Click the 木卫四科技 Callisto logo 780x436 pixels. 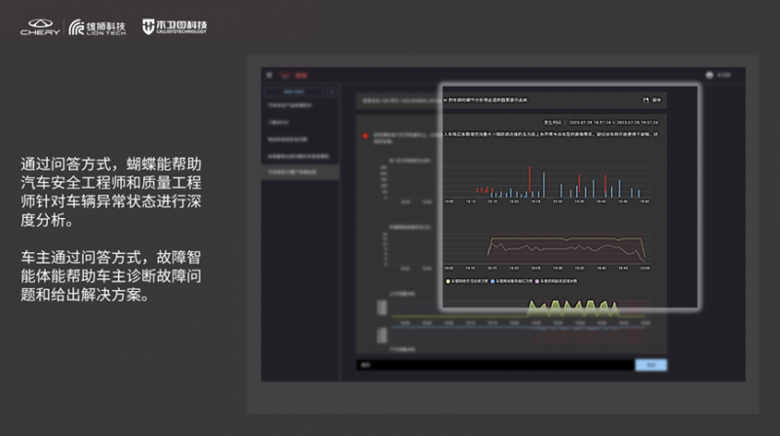click(175, 26)
